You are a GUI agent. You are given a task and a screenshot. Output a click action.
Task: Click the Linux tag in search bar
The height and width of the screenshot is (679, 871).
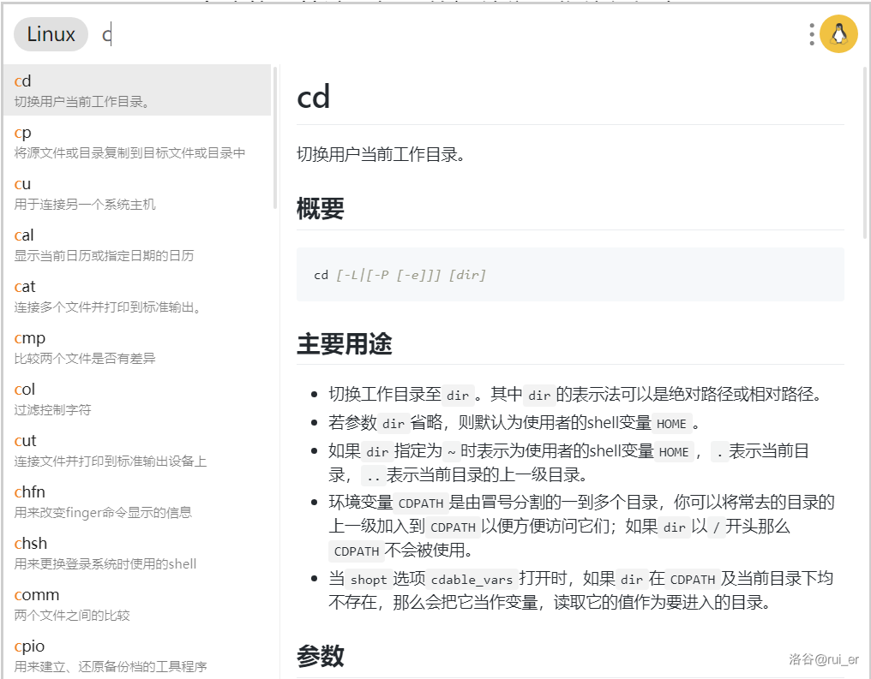point(51,34)
